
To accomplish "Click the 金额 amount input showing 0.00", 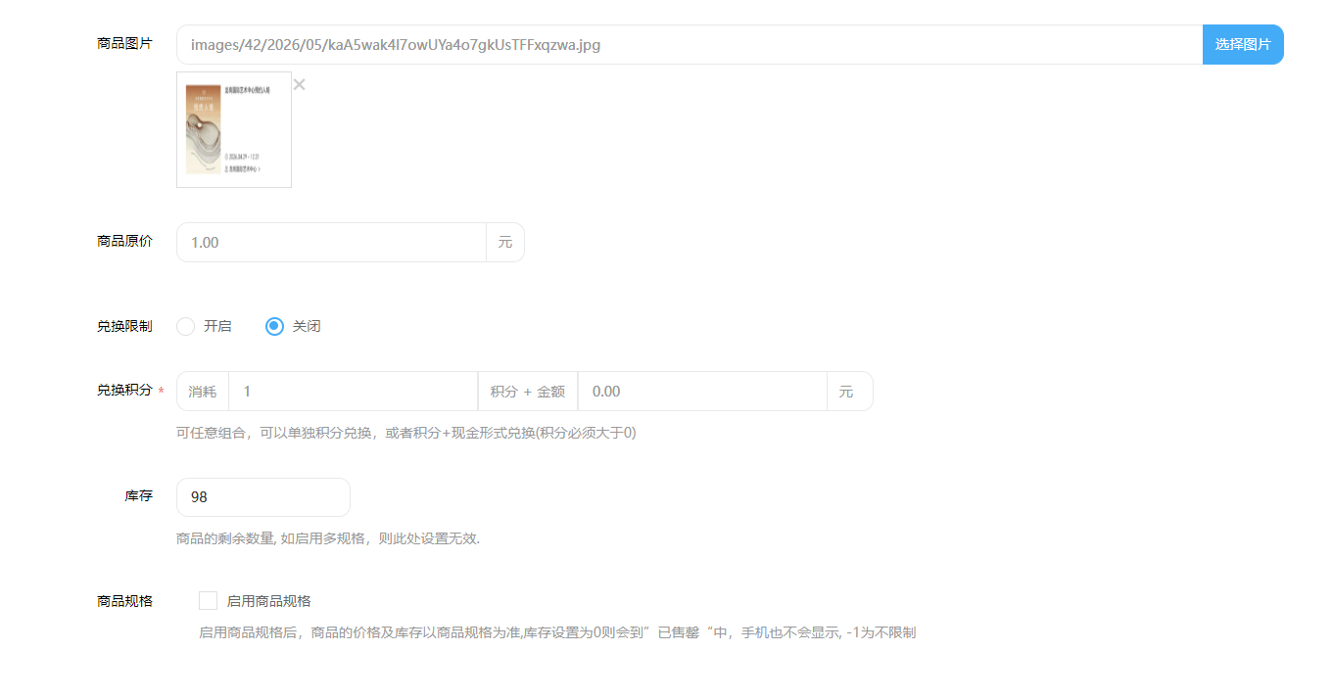I will coord(702,392).
